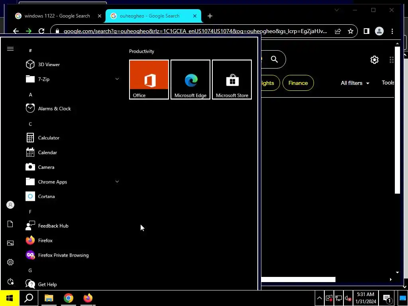Click the Google search magnifier button
Image resolution: width=408 pixels, height=306 pixels.
(274, 59)
